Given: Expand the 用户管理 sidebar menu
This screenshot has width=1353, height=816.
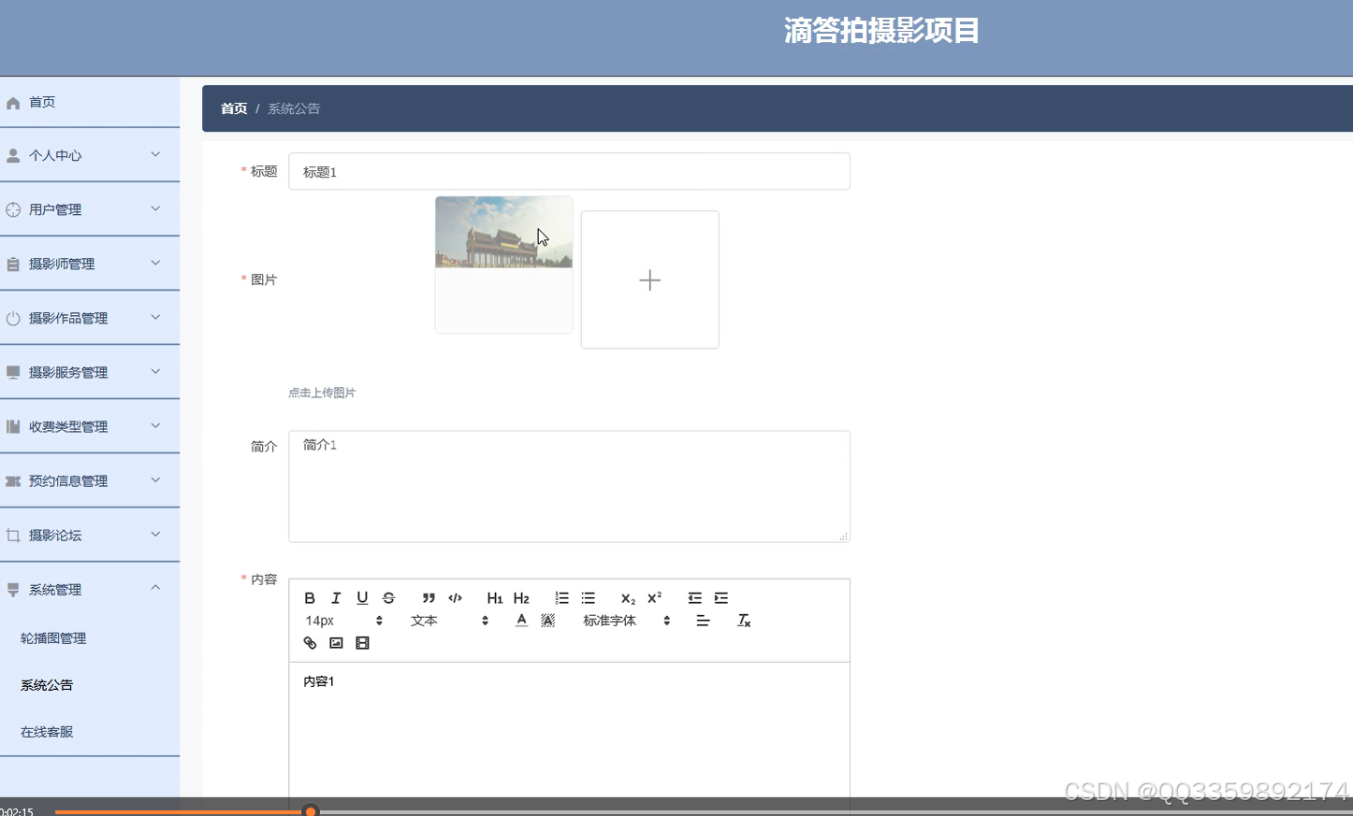Looking at the screenshot, I should pyautogui.click(x=90, y=209).
